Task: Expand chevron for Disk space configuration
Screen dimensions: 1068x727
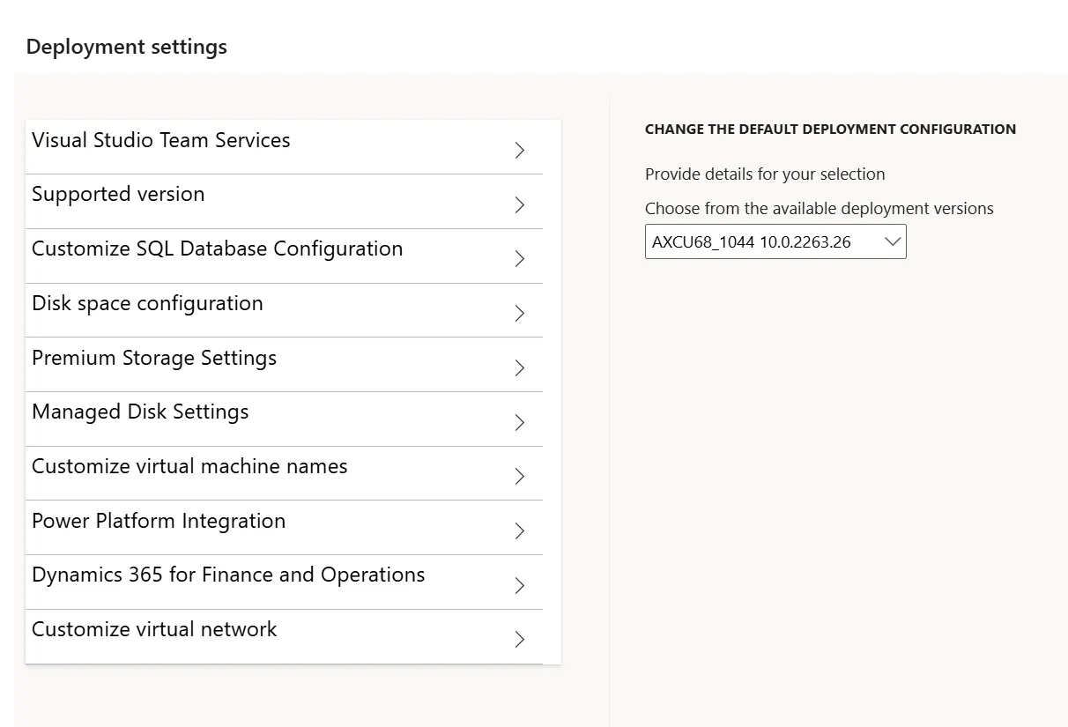Action: pos(520,314)
